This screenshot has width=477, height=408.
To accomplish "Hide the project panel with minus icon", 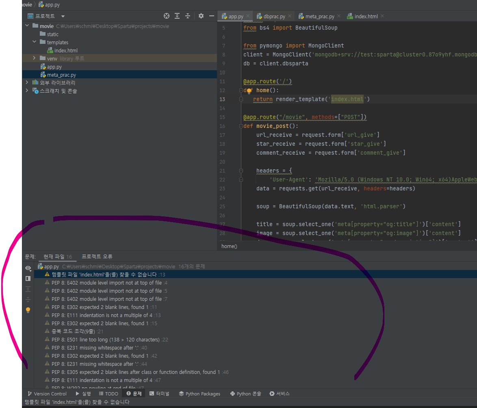I will coord(211,16).
